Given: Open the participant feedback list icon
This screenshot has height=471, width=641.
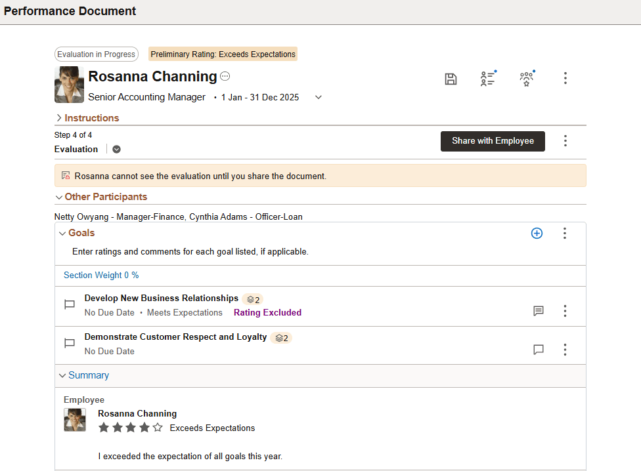Looking at the screenshot, I should (x=487, y=79).
